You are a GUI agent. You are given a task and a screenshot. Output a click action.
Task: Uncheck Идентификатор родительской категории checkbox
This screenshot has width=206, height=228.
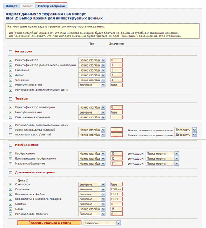[10, 65]
